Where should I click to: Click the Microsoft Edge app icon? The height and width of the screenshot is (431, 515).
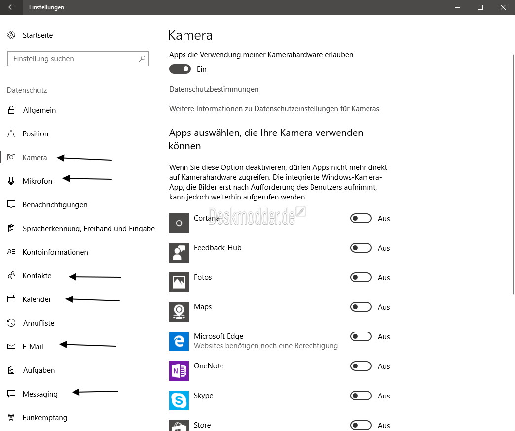click(x=179, y=341)
